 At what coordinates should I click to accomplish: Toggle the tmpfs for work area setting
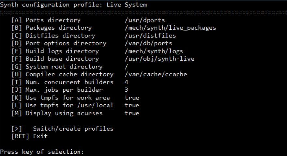[132, 98]
